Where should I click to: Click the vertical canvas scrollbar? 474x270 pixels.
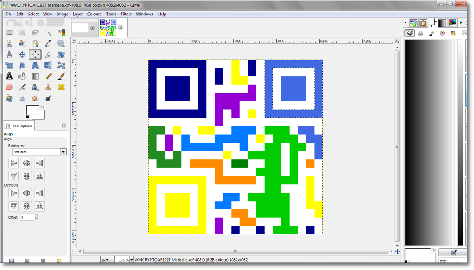click(x=397, y=146)
